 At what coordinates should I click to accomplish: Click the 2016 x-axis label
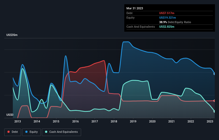coord(75,121)
